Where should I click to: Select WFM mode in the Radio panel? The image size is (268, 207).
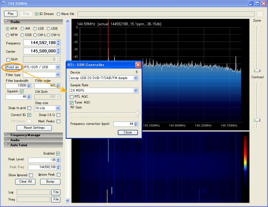(8, 35)
